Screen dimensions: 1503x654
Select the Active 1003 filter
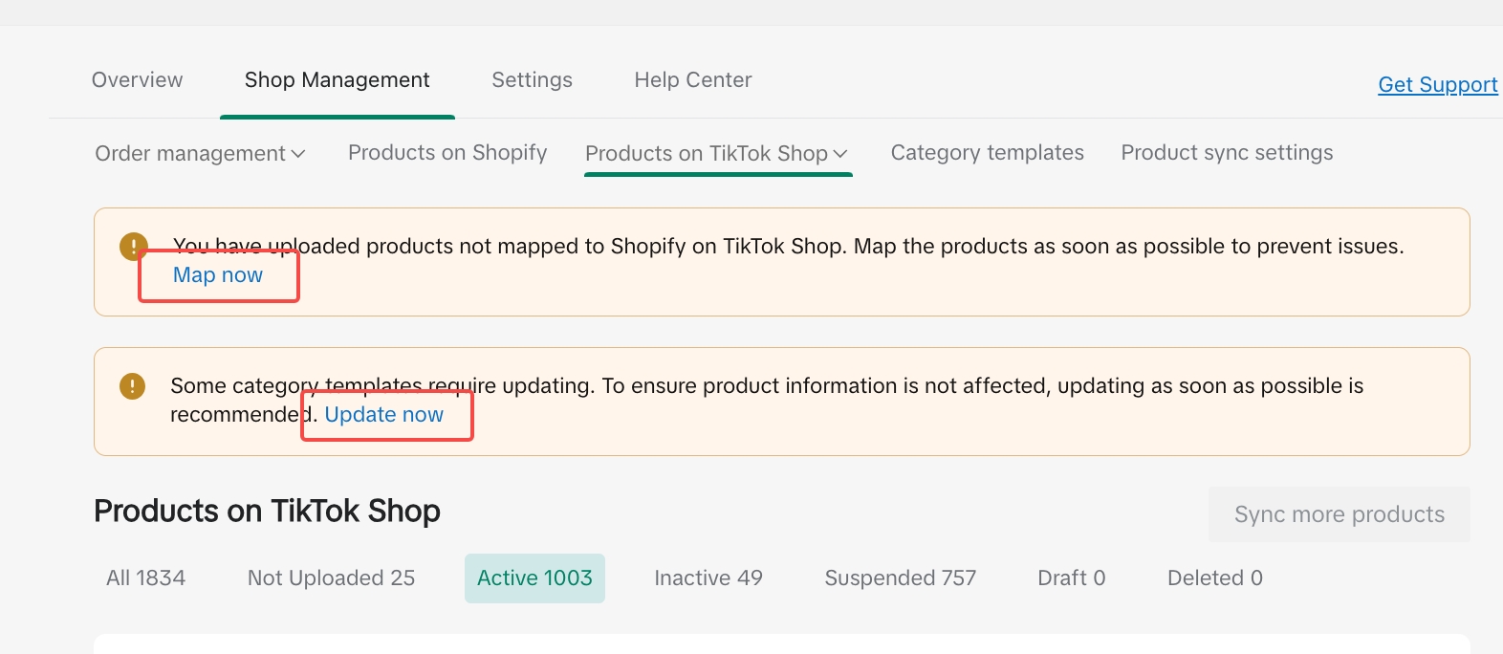tap(534, 578)
